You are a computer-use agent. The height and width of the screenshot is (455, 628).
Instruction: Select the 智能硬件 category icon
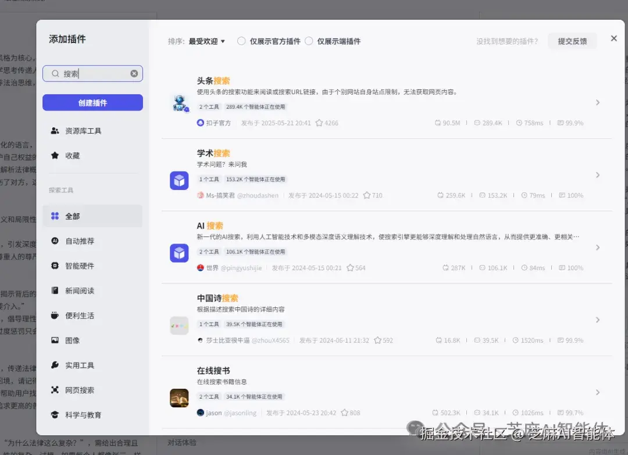[53, 266]
